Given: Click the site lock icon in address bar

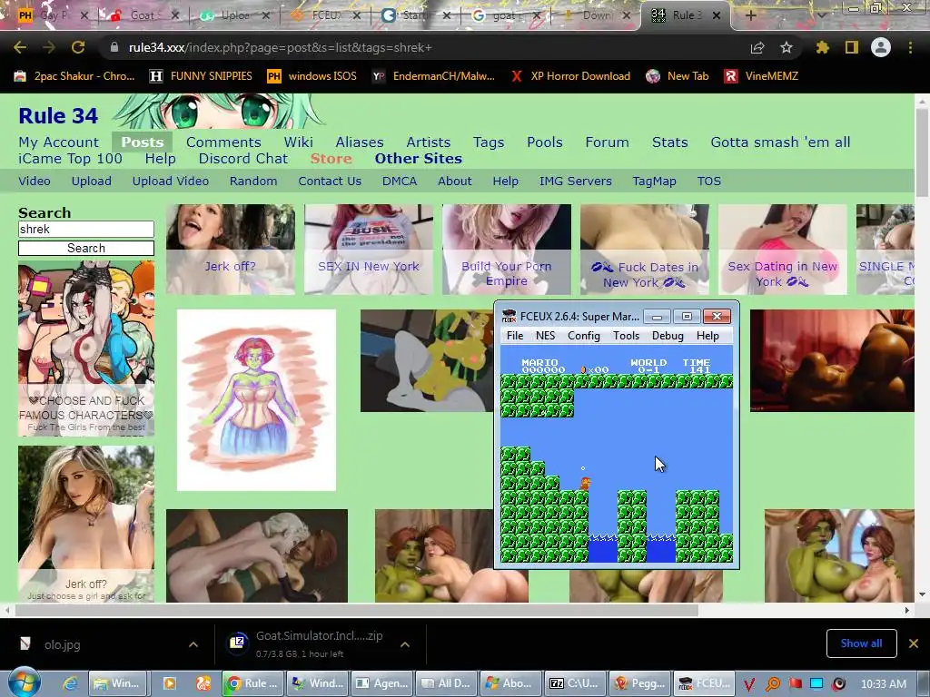Looking at the screenshot, I should 114,47.
